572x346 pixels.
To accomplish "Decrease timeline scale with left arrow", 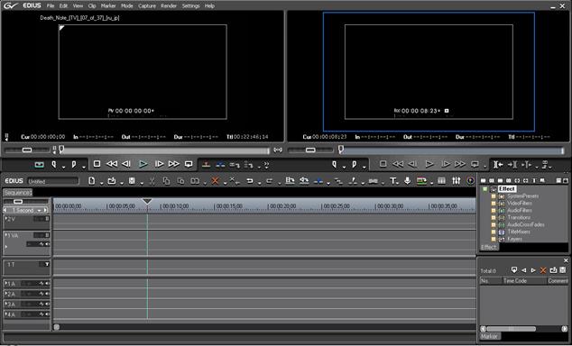I will [x=5, y=211].
